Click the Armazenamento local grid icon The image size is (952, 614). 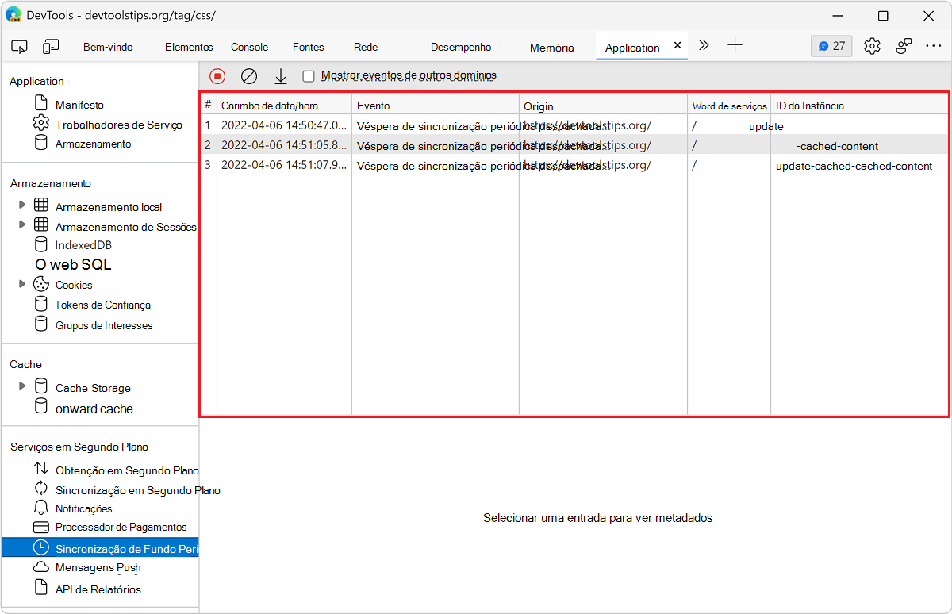41,205
